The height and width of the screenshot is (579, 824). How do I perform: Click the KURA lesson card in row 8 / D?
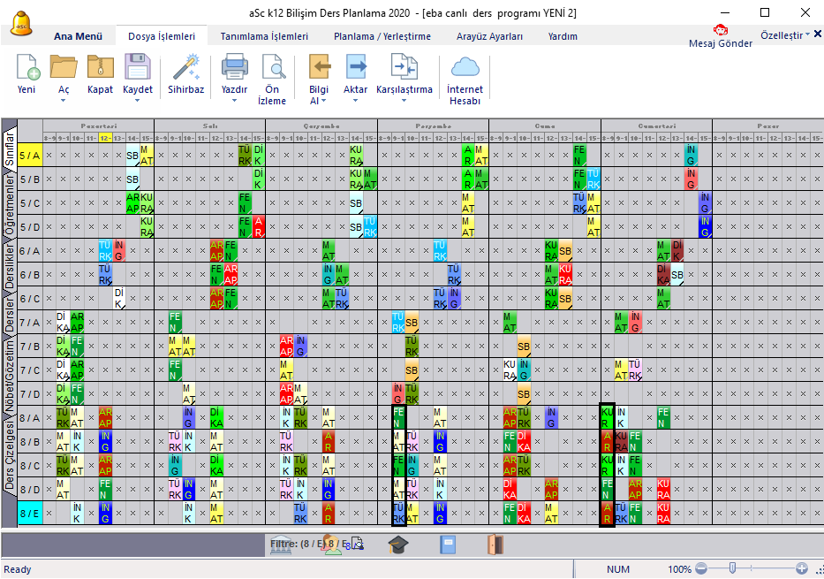[x=663, y=490]
